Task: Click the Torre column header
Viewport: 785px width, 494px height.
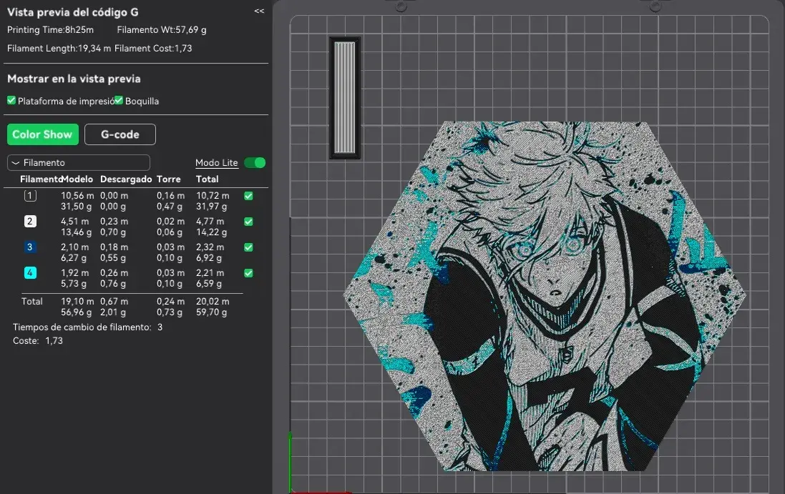Action: coord(168,179)
